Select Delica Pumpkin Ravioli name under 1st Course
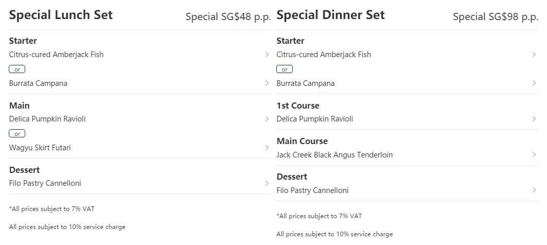 [x=315, y=119]
